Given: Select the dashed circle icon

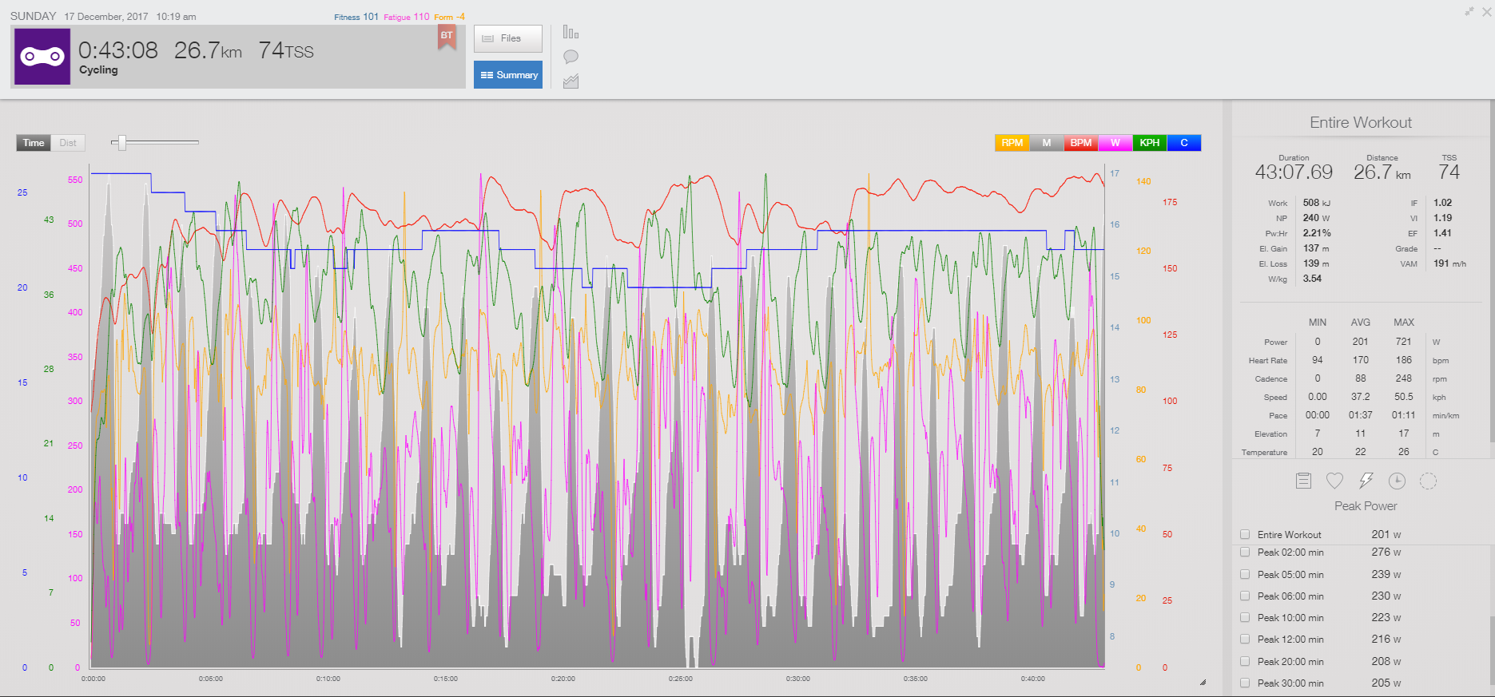Looking at the screenshot, I should click(x=1428, y=481).
